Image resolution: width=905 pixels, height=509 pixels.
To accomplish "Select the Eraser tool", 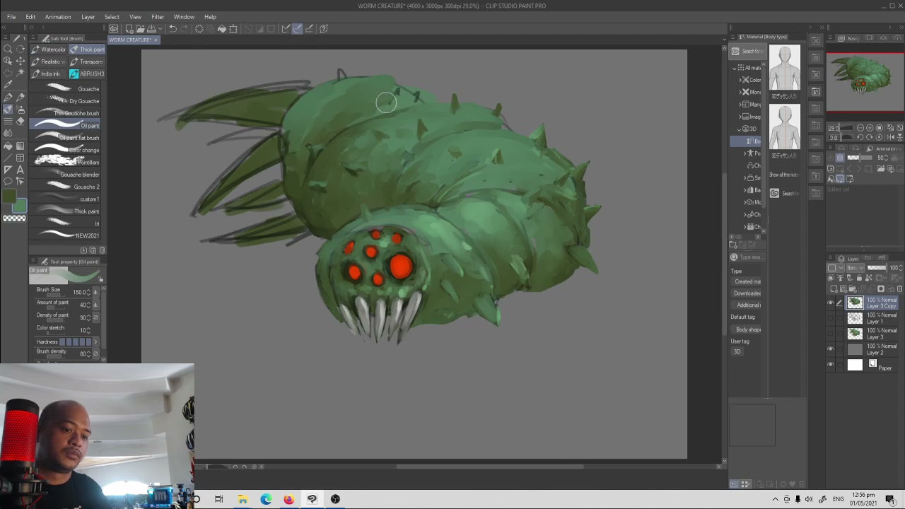I will pyautogui.click(x=20, y=121).
